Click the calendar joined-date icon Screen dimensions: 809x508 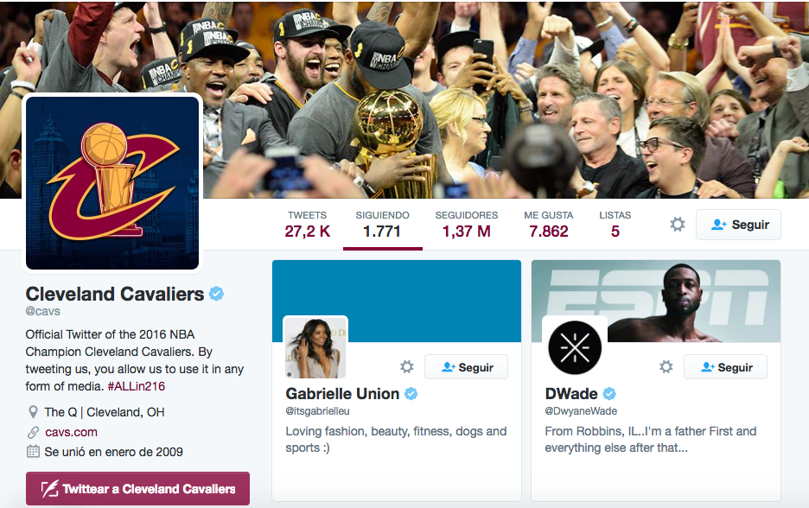pyautogui.click(x=33, y=452)
